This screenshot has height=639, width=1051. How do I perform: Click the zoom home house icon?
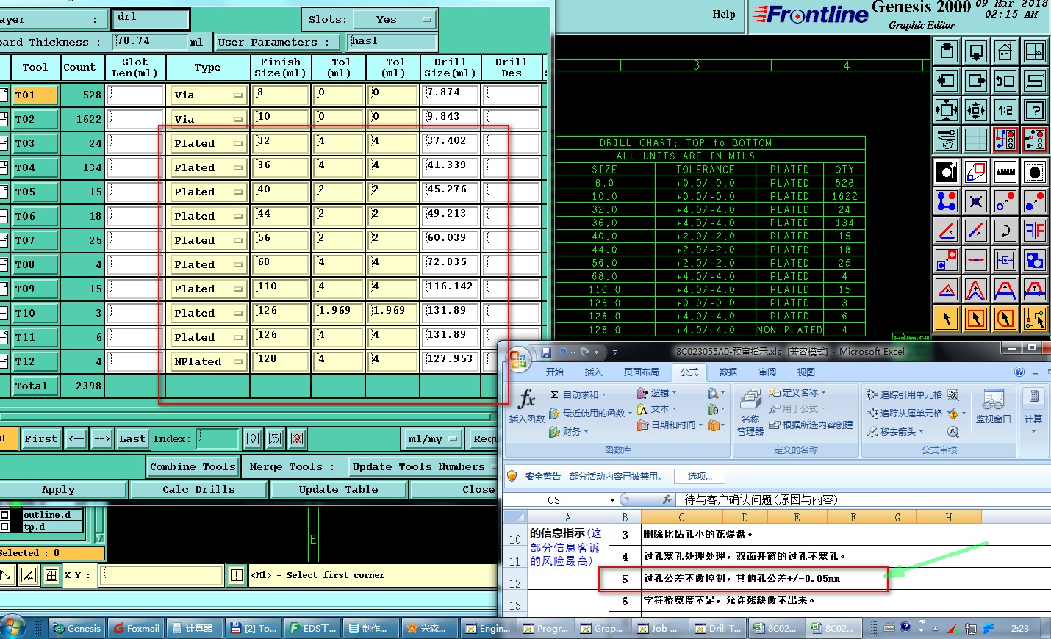click(1005, 51)
